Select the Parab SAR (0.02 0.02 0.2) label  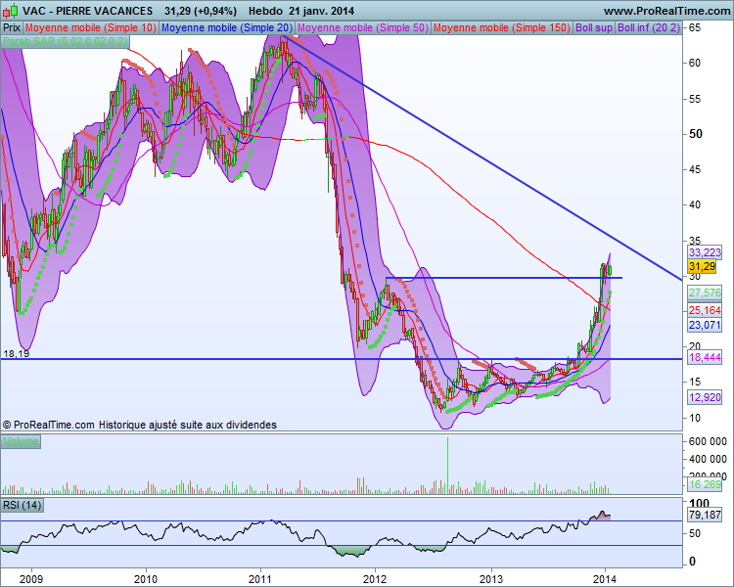(x=65, y=41)
